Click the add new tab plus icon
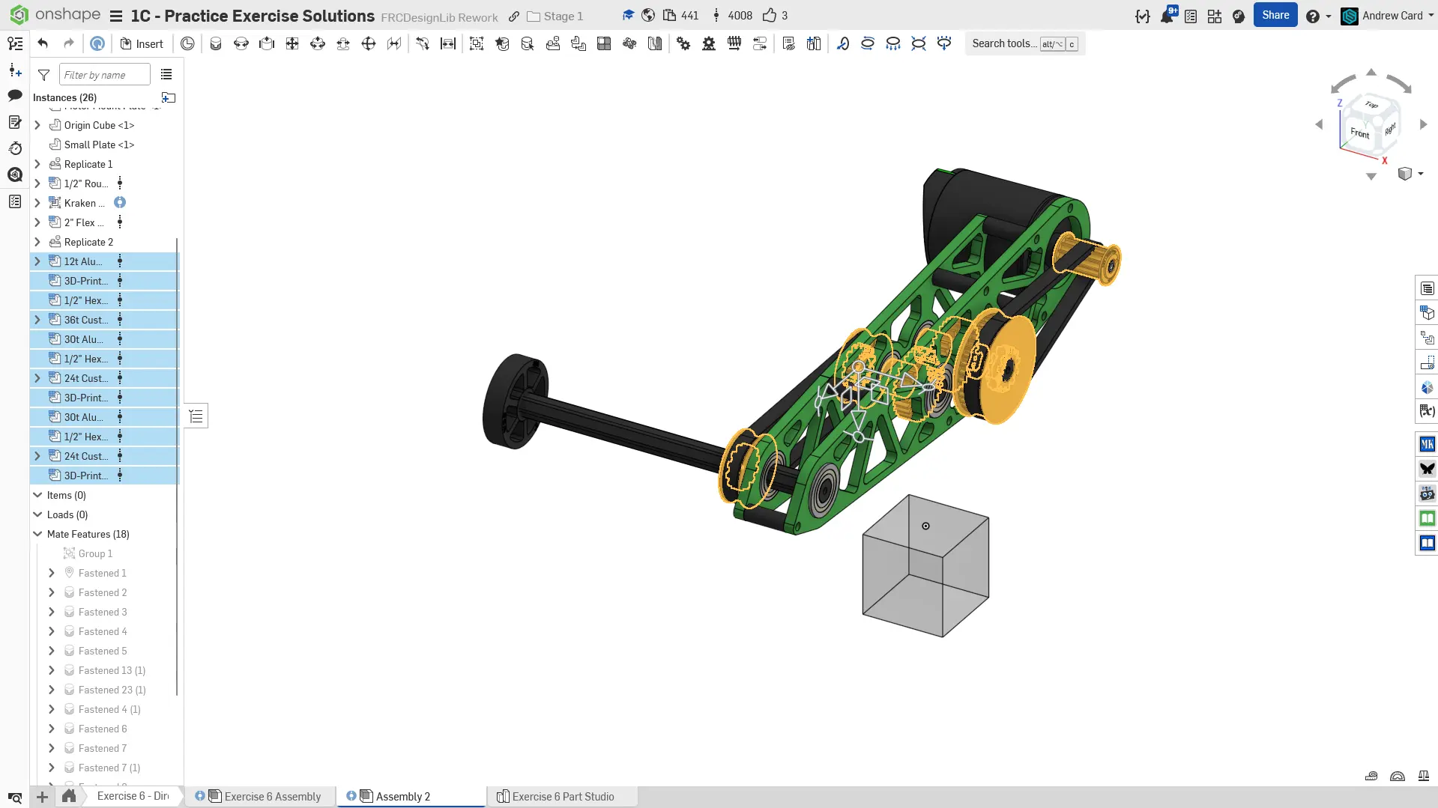The height and width of the screenshot is (808, 1438). click(43, 797)
